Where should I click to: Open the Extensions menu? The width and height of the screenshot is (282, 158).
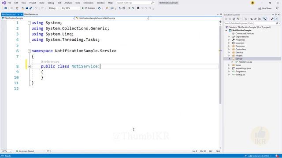(x=88, y=3)
